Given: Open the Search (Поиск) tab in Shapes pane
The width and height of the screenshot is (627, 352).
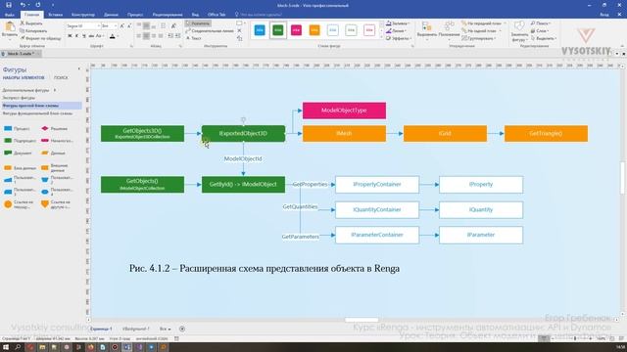Looking at the screenshot, I should coord(61,78).
